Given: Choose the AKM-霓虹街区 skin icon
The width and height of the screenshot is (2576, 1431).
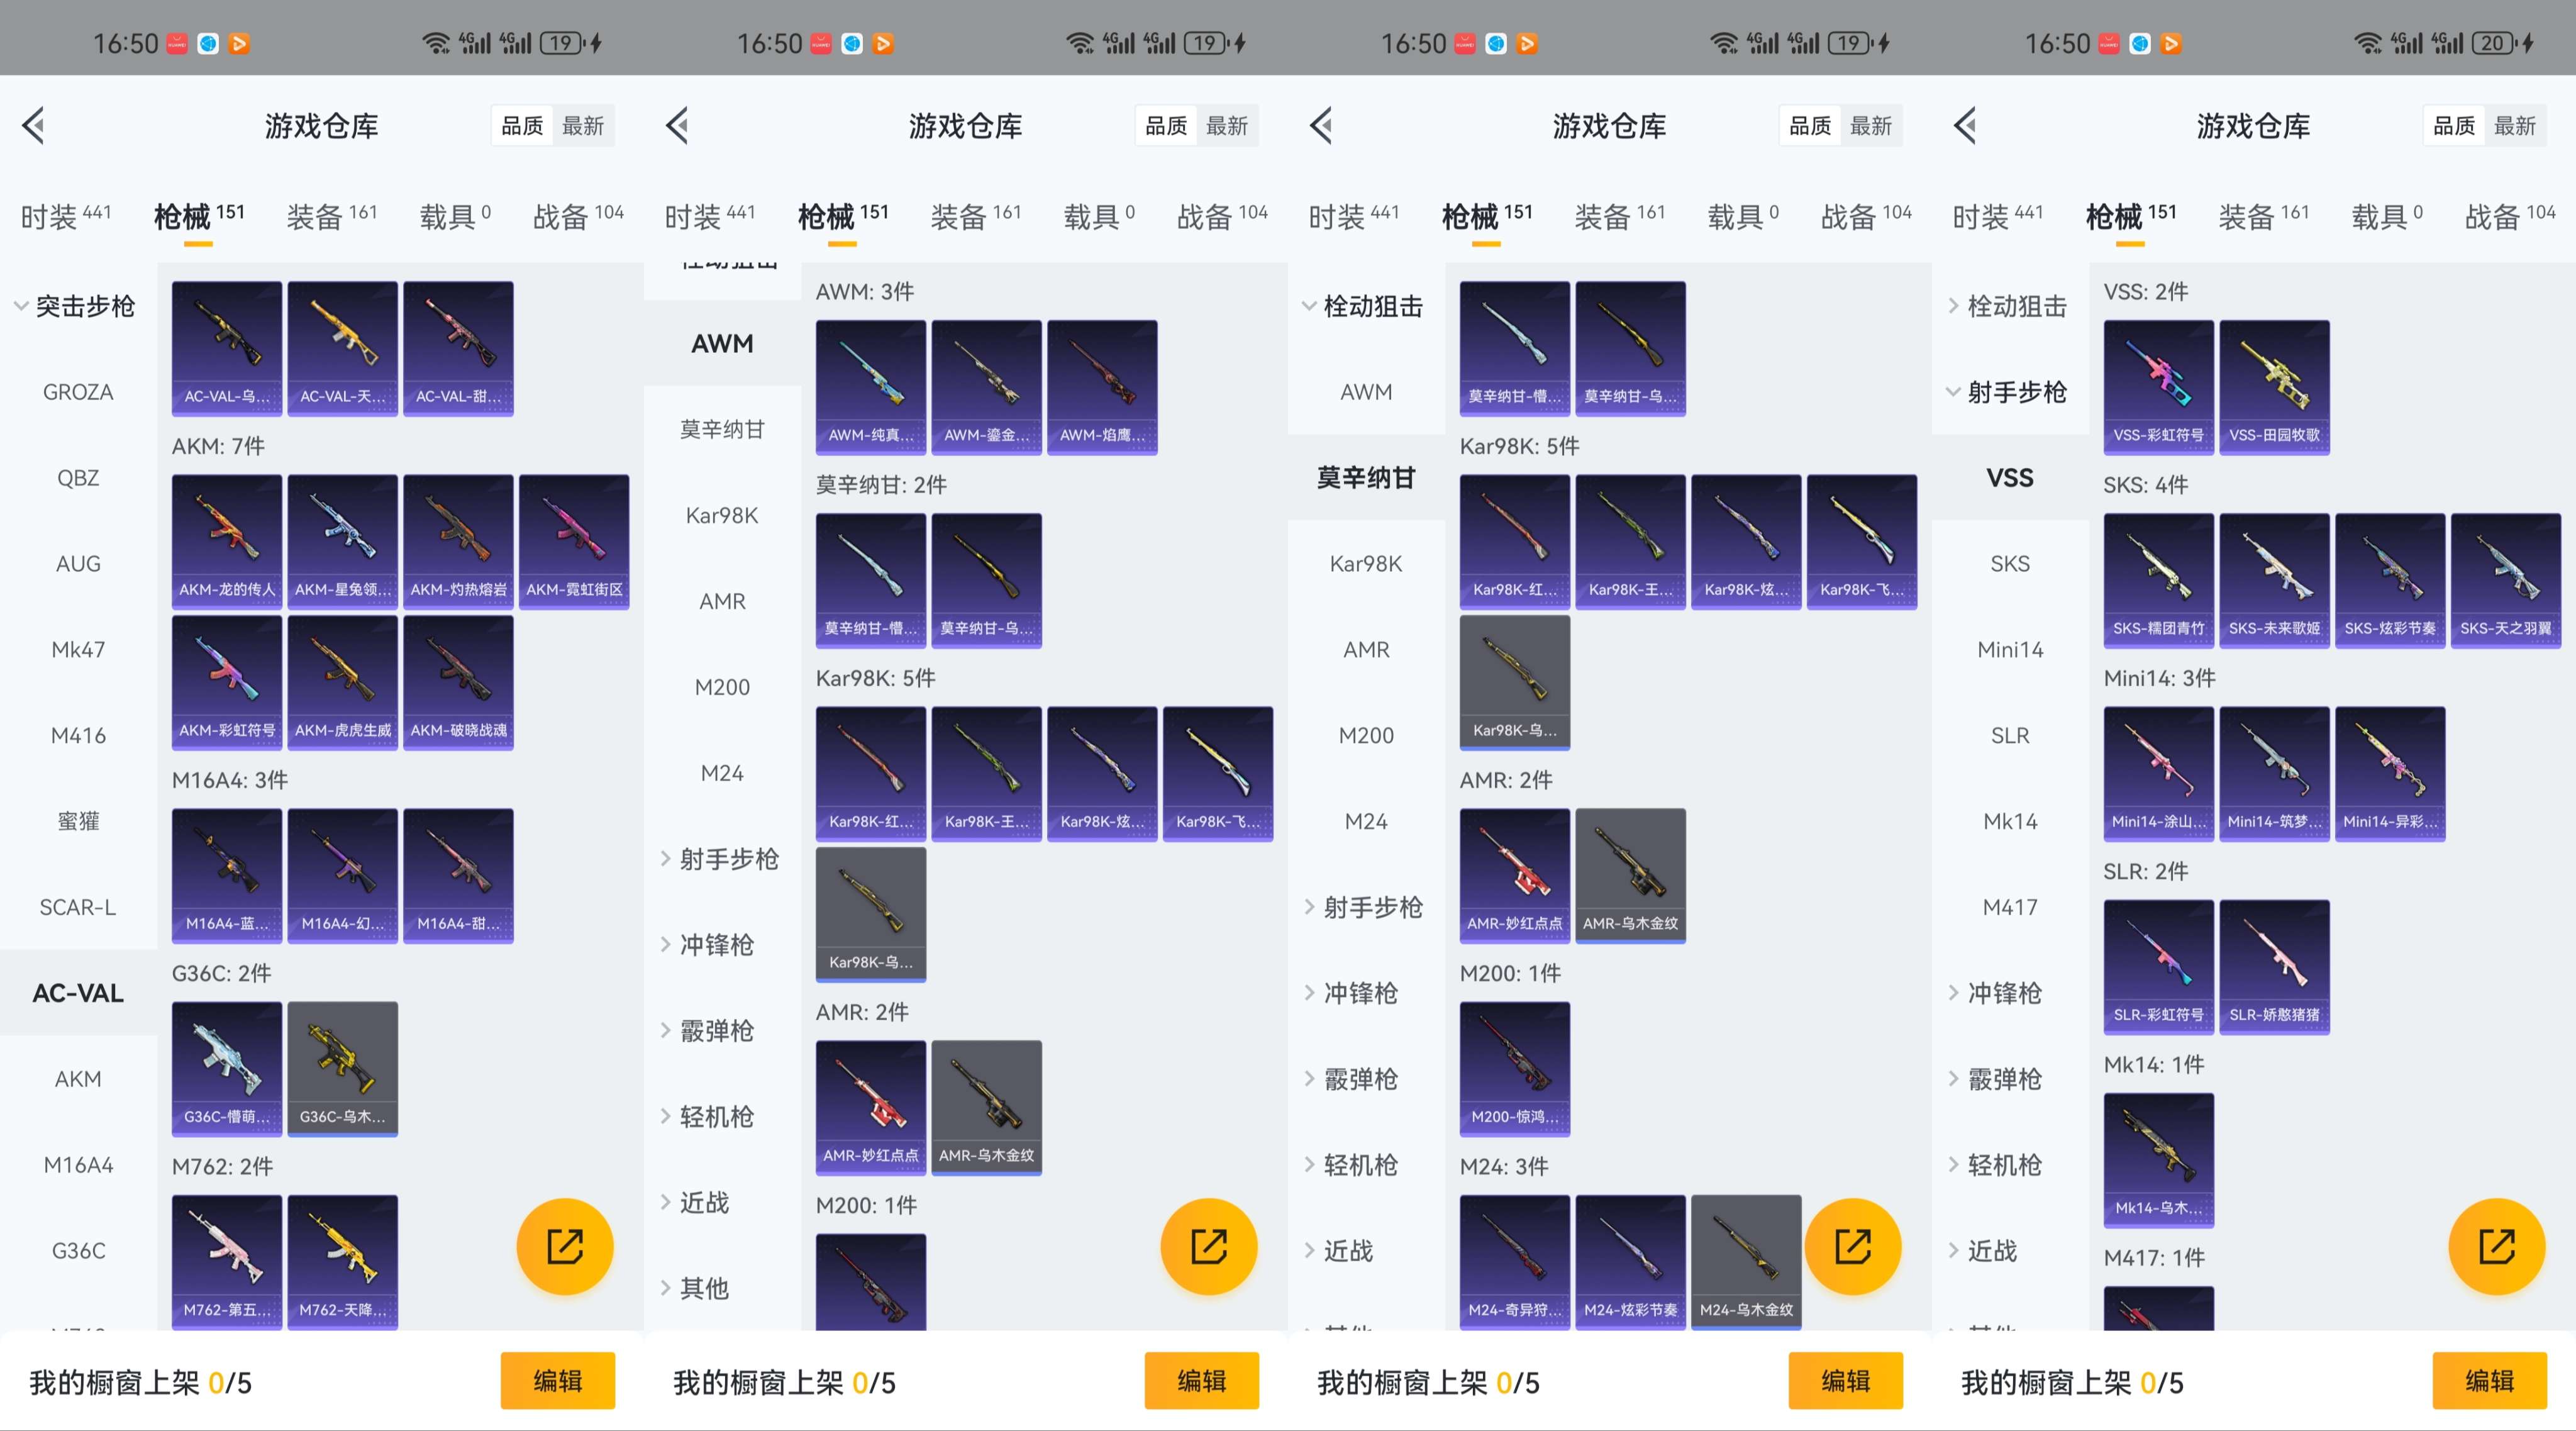Looking at the screenshot, I should [x=574, y=541].
